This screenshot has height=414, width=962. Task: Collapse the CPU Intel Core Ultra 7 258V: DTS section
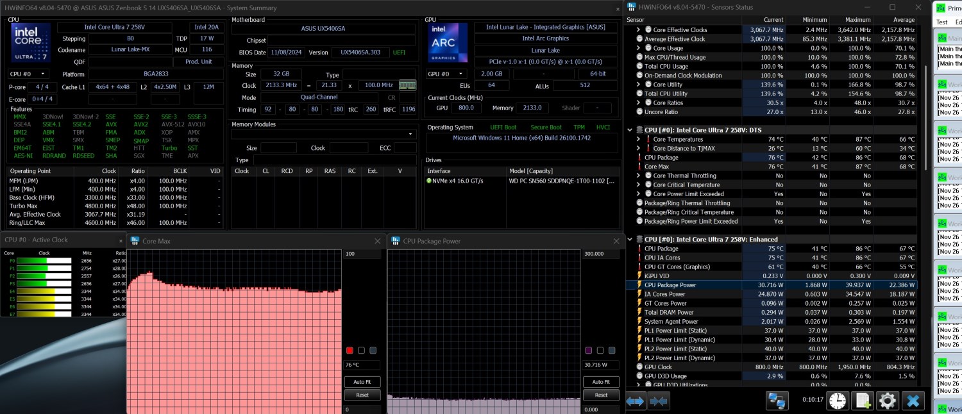[x=630, y=129]
